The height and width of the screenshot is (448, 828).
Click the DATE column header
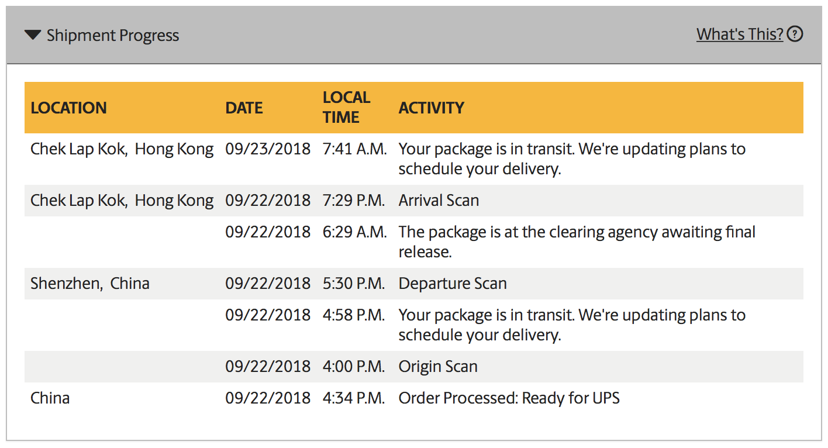244,108
